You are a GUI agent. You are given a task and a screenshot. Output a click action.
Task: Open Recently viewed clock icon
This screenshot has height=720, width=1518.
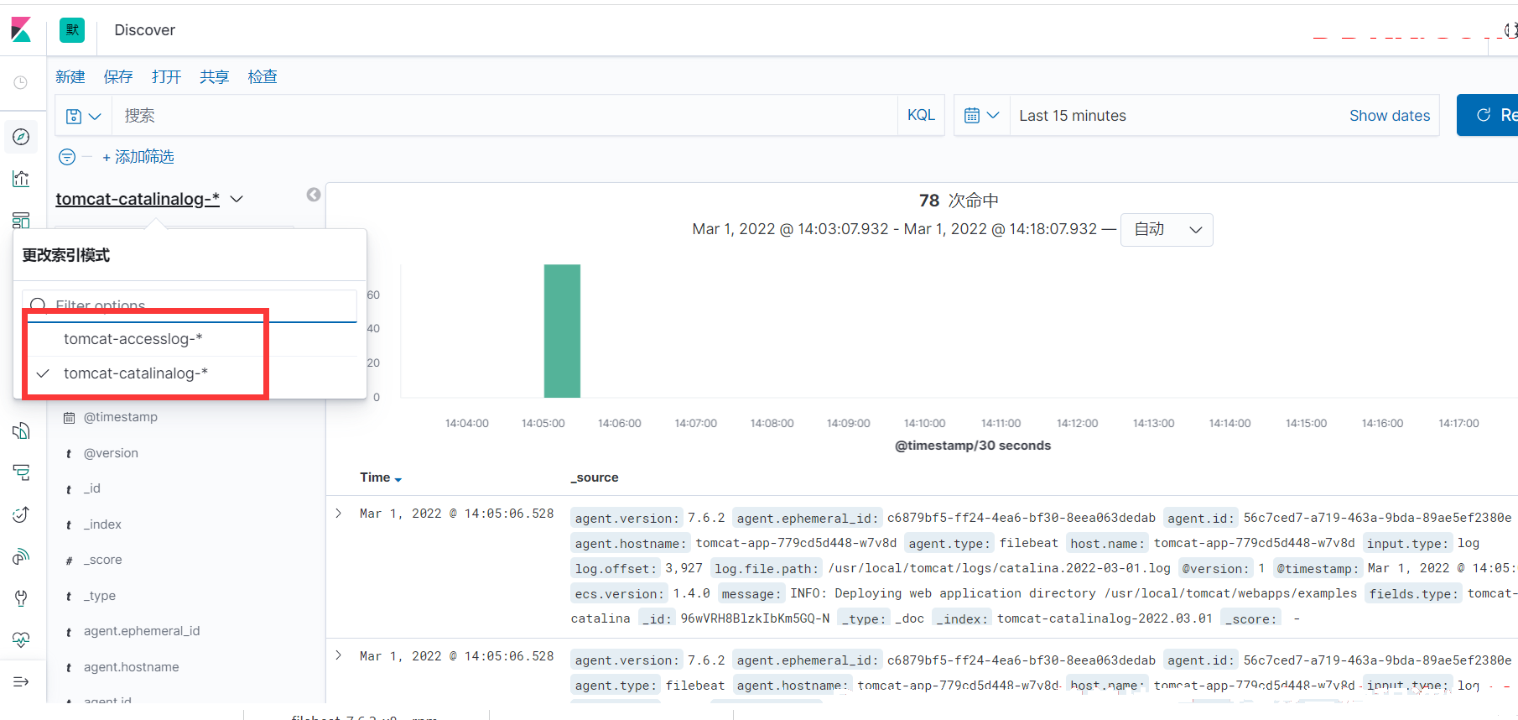pos(21,82)
